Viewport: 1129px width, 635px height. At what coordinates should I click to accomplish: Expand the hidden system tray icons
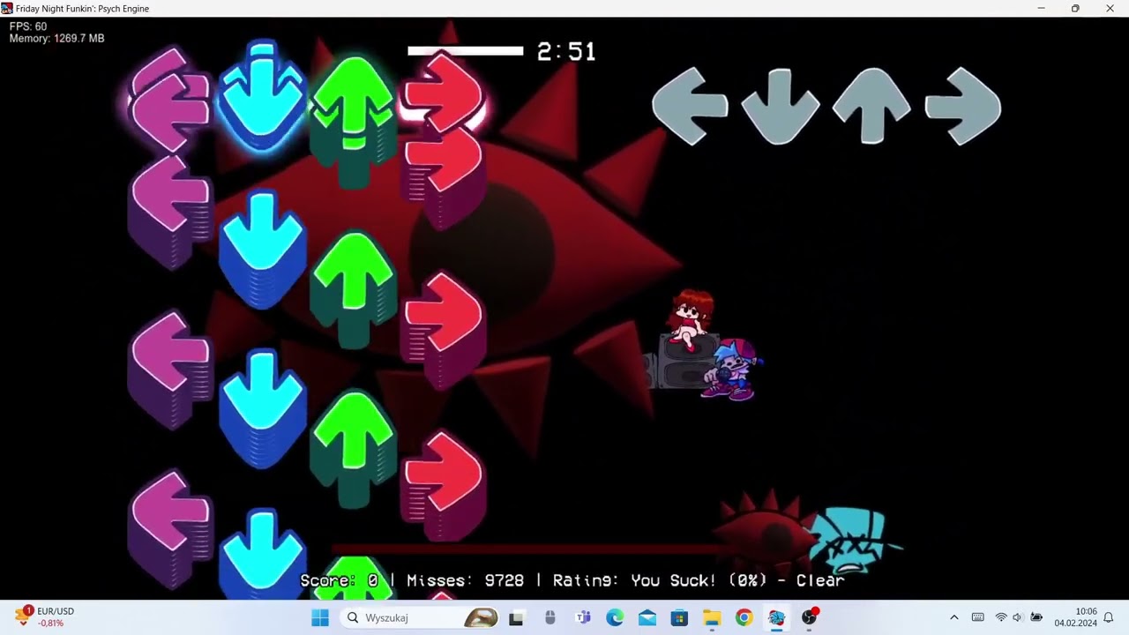click(953, 617)
